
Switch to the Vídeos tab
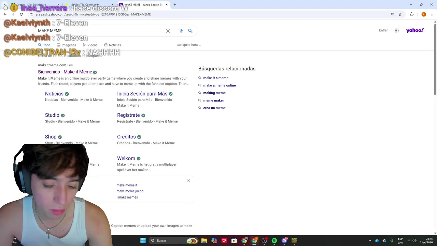coord(90,45)
